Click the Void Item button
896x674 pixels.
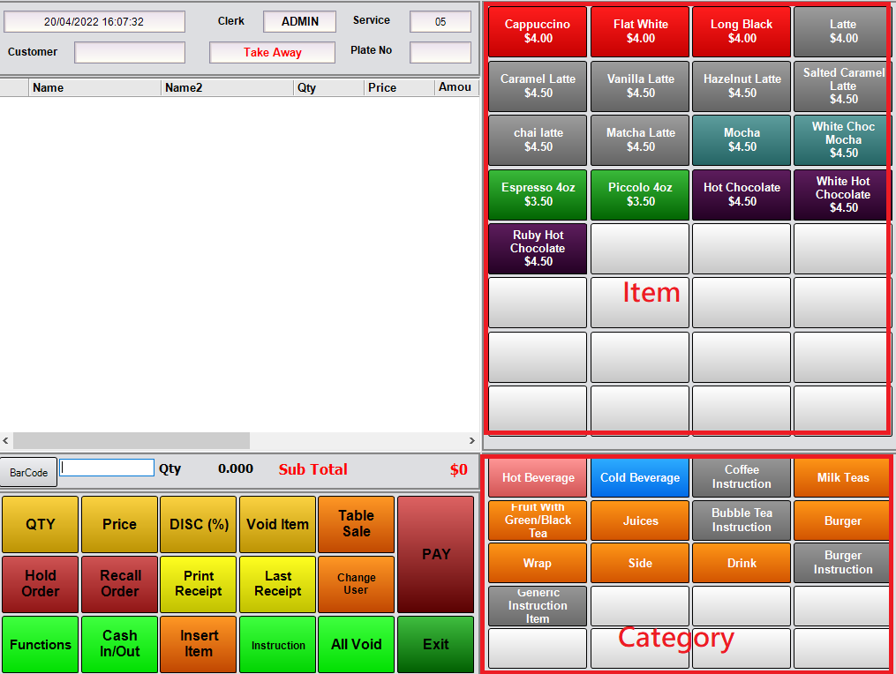click(x=277, y=524)
